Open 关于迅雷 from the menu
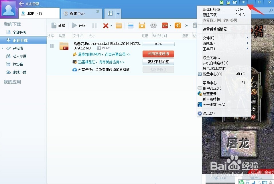This screenshot has height=184, width=274. [x=224, y=105]
